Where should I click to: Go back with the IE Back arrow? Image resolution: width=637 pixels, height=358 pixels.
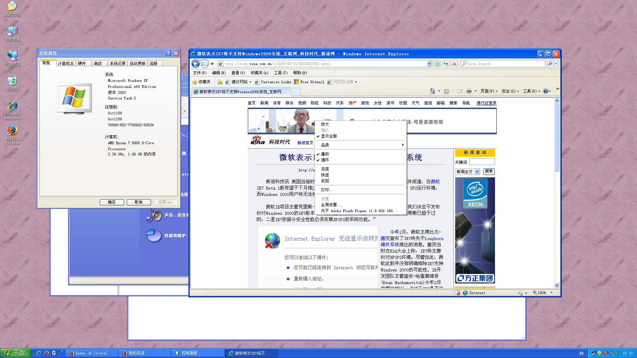pos(196,64)
